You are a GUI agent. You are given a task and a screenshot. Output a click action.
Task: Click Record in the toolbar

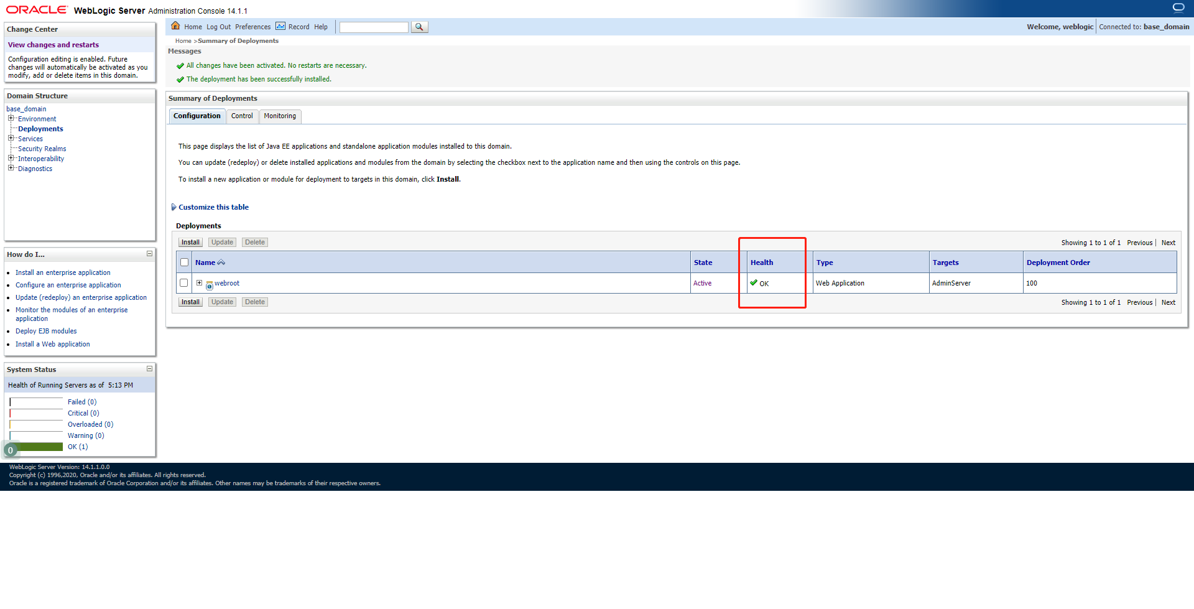[298, 27]
